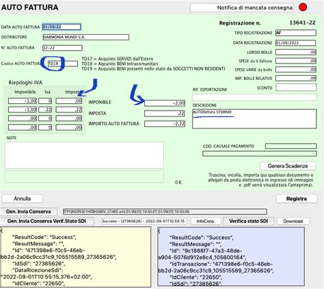Click Genera Scadenze button
324x289 pixels.
tap(288, 166)
